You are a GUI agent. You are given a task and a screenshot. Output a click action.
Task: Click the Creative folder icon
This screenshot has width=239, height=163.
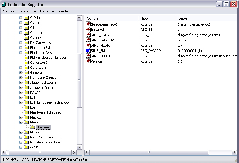coord(26,33)
